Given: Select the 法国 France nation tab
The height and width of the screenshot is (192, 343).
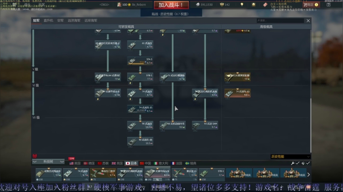Looking at the screenshot, I should 177,163.
